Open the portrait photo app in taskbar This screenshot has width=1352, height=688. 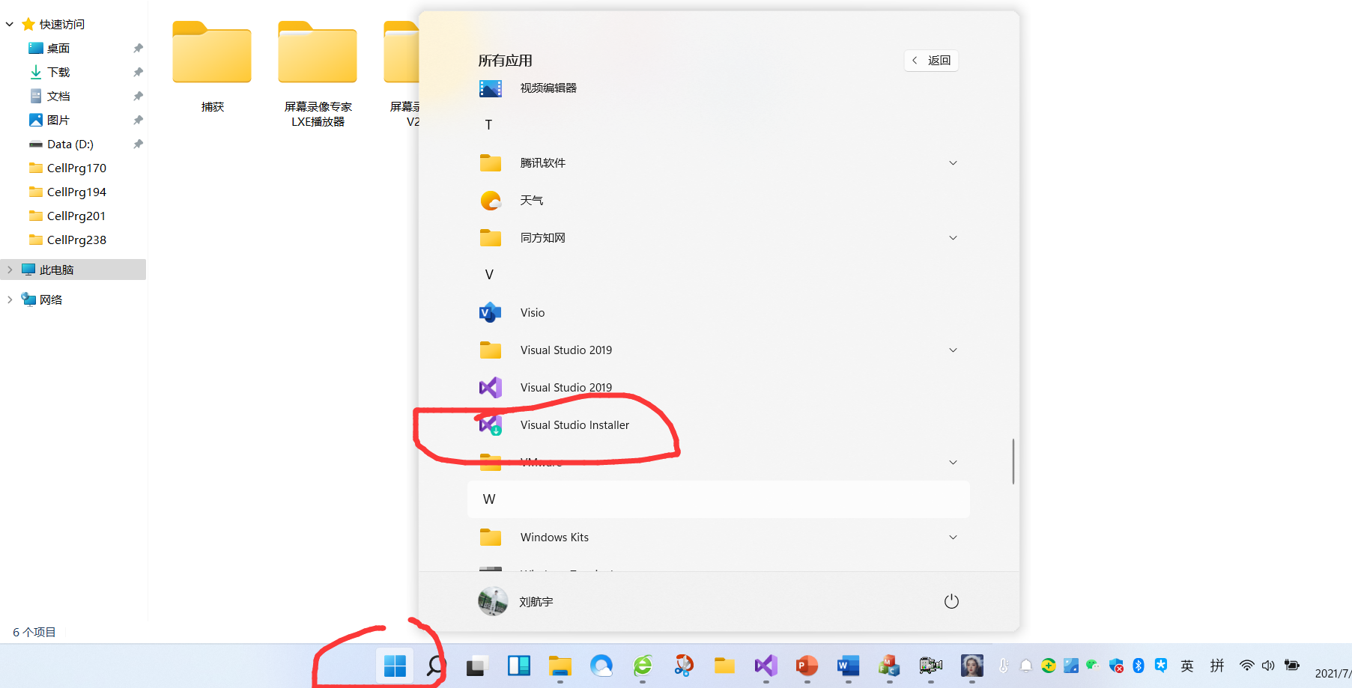[x=972, y=666]
